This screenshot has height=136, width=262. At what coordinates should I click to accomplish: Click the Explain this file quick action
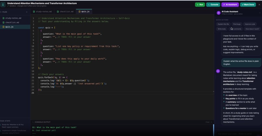[x=223, y=24]
